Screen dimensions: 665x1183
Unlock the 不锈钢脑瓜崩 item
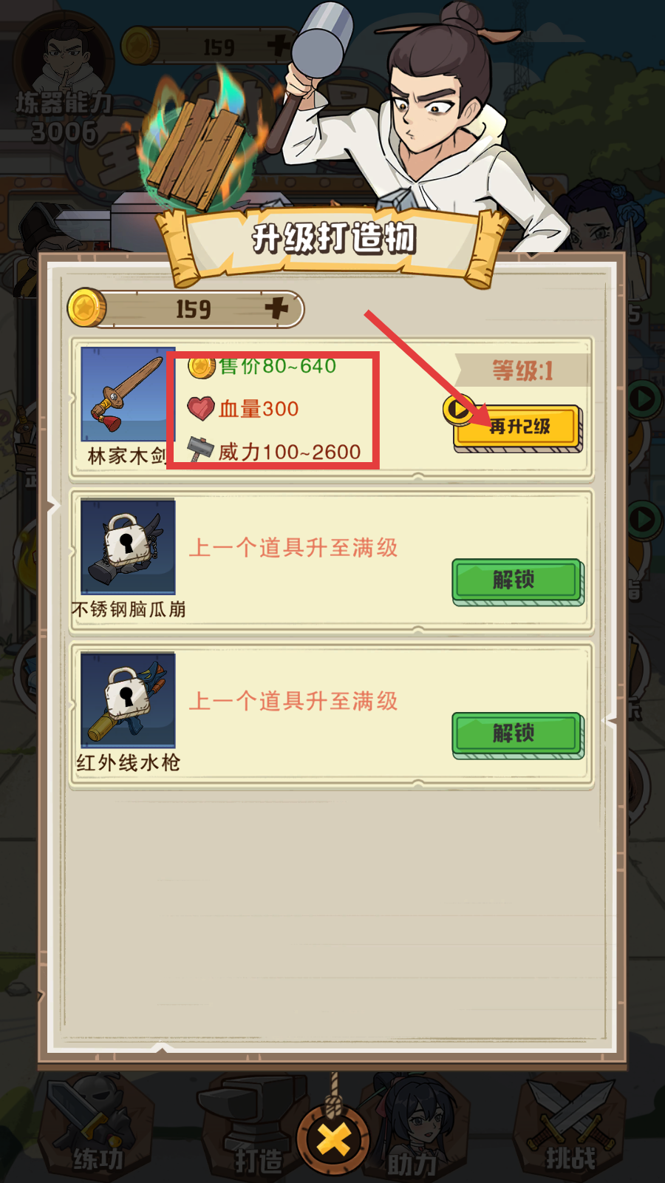pos(518,583)
